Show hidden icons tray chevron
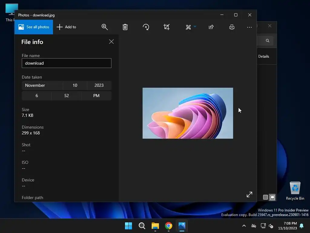Viewport: 310px width, 233px height. (x=244, y=226)
